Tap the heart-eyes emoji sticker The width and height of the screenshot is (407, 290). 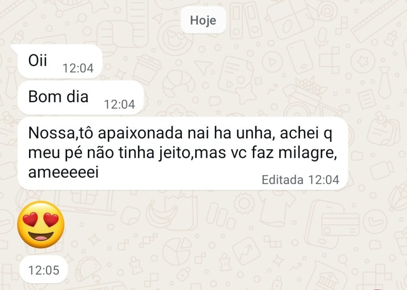[41, 224]
